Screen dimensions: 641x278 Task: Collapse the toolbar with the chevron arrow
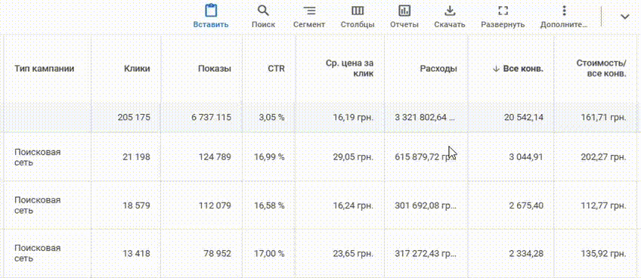[x=624, y=17]
